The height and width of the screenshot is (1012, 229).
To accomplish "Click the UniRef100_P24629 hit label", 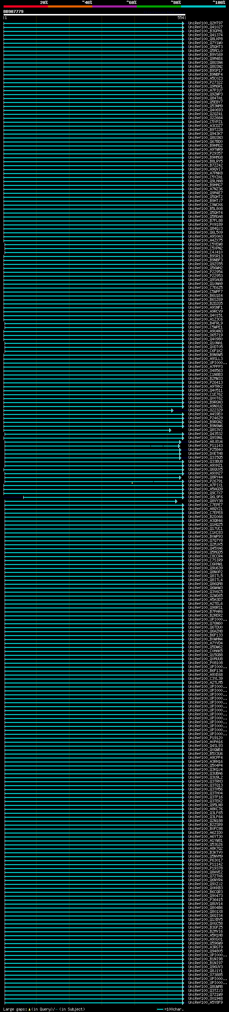I will tap(205, 418).
